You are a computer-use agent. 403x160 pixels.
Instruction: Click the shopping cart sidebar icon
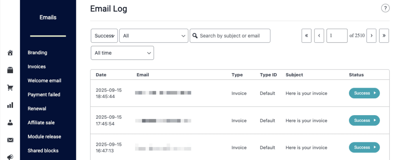(x=10, y=88)
